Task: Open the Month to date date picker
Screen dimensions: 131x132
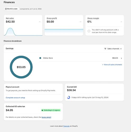Action: pos(11,9)
